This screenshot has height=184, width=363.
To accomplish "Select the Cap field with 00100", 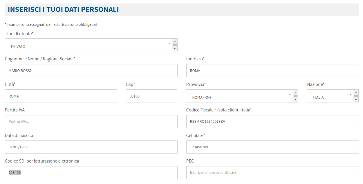I will [x=151, y=96].
